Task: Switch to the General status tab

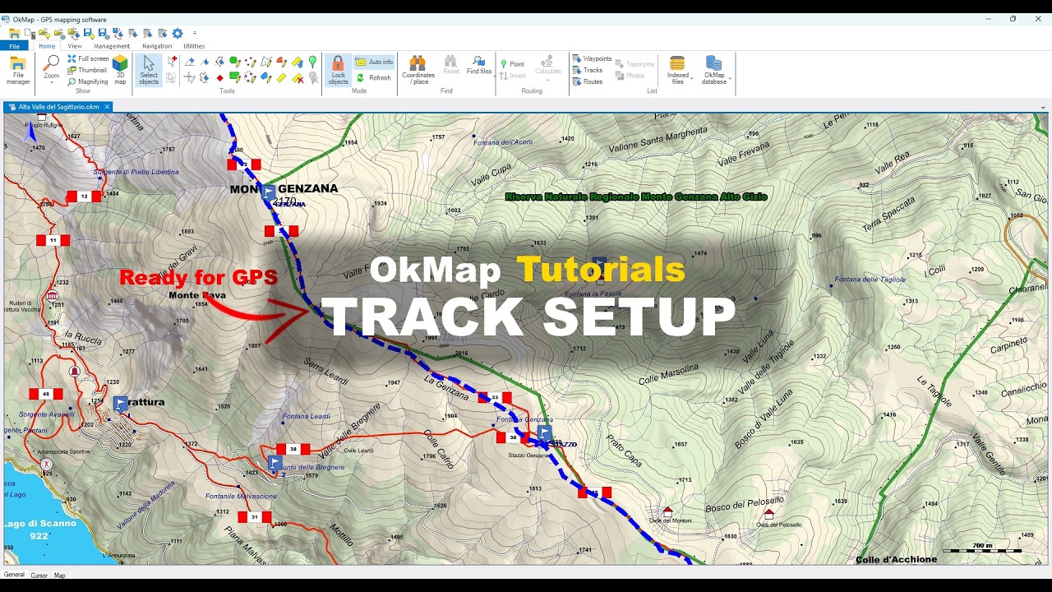Action: [14, 575]
